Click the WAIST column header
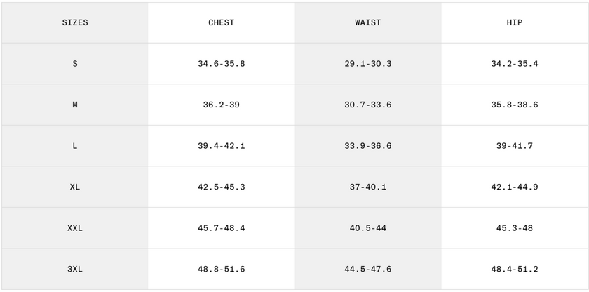This screenshot has width=589, height=292. point(368,22)
